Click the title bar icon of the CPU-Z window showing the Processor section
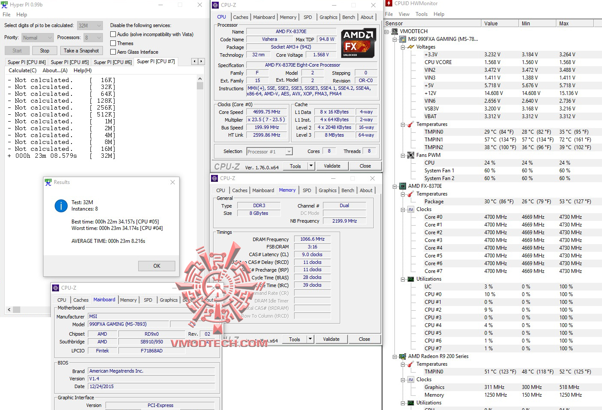The image size is (602, 410). pyautogui.click(x=215, y=5)
